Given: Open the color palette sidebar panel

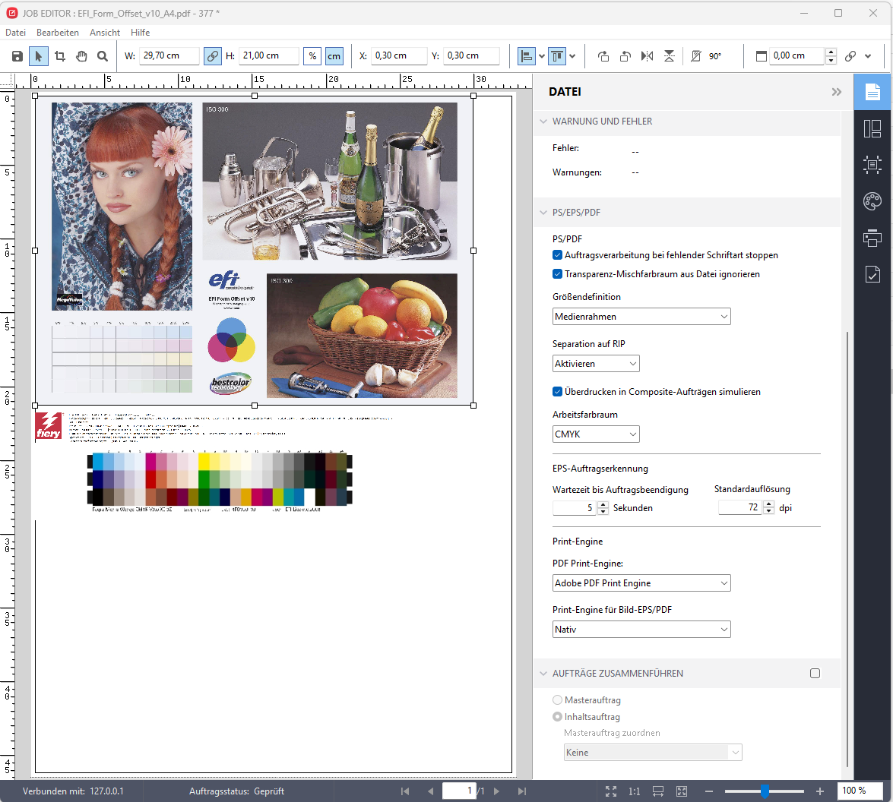Looking at the screenshot, I should tap(872, 202).
